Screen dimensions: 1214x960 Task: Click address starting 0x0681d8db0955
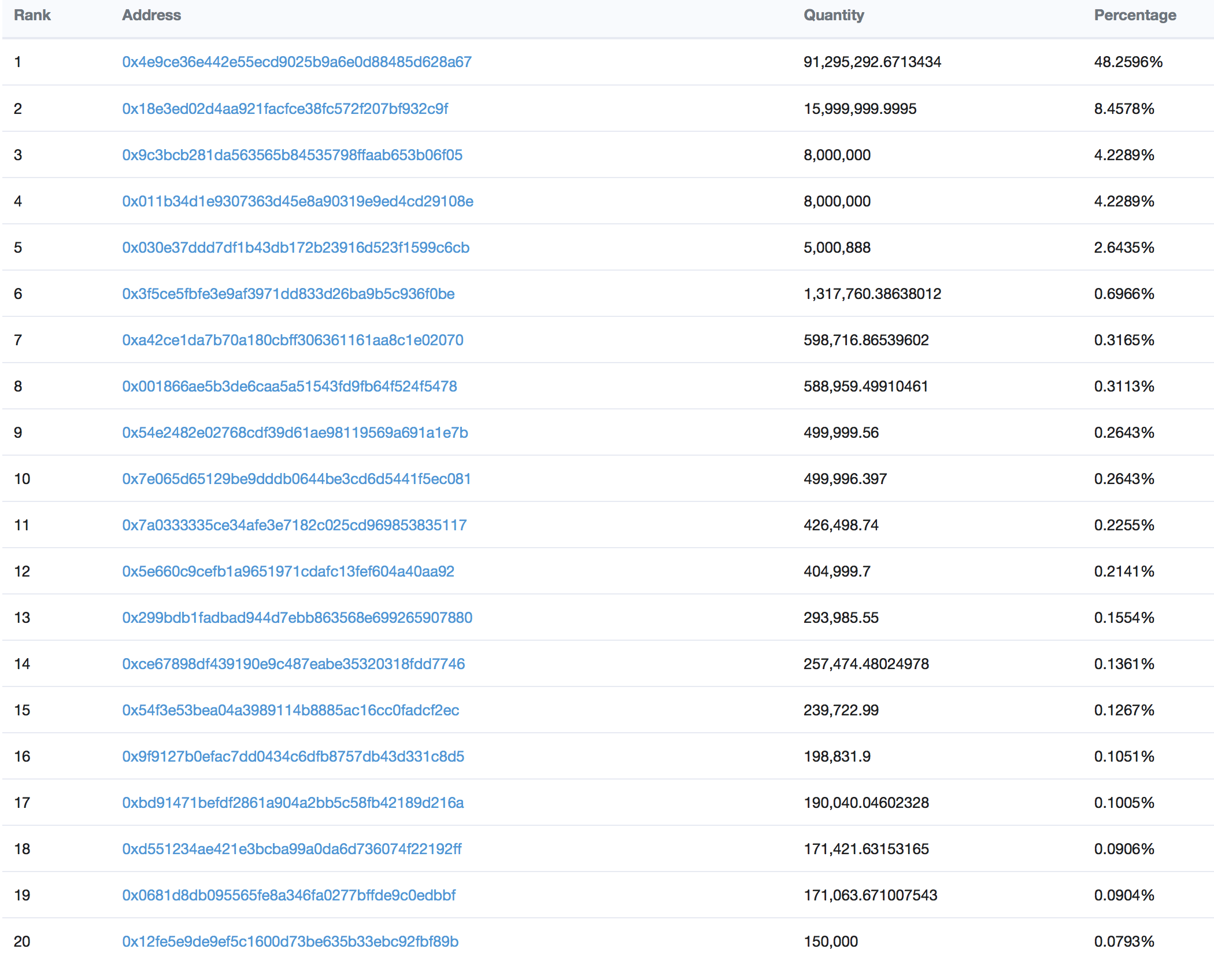click(288, 895)
